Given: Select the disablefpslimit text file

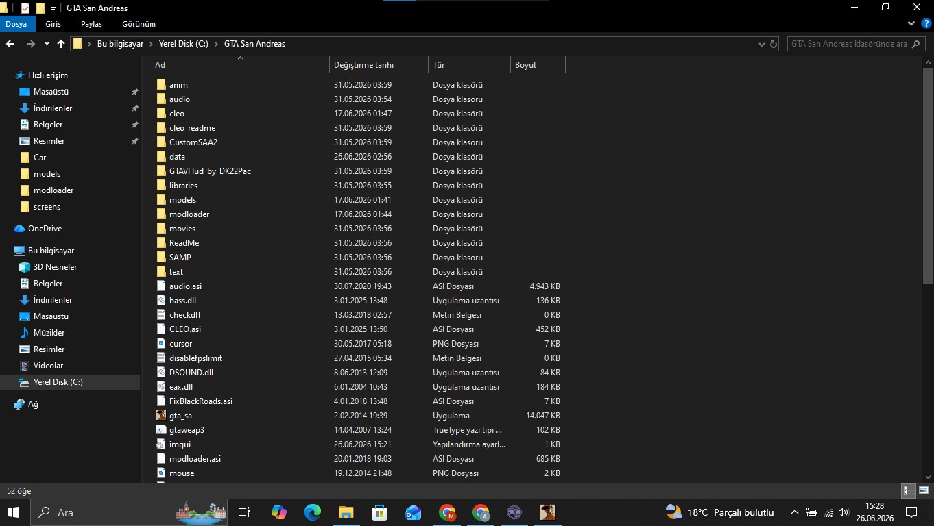Looking at the screenshot, I should point(195,358).
